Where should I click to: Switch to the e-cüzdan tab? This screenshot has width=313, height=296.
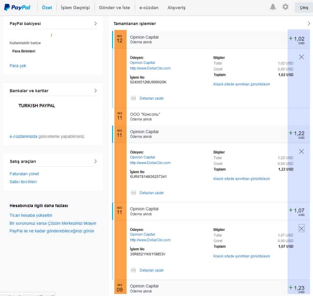click(x=149, y=8)
